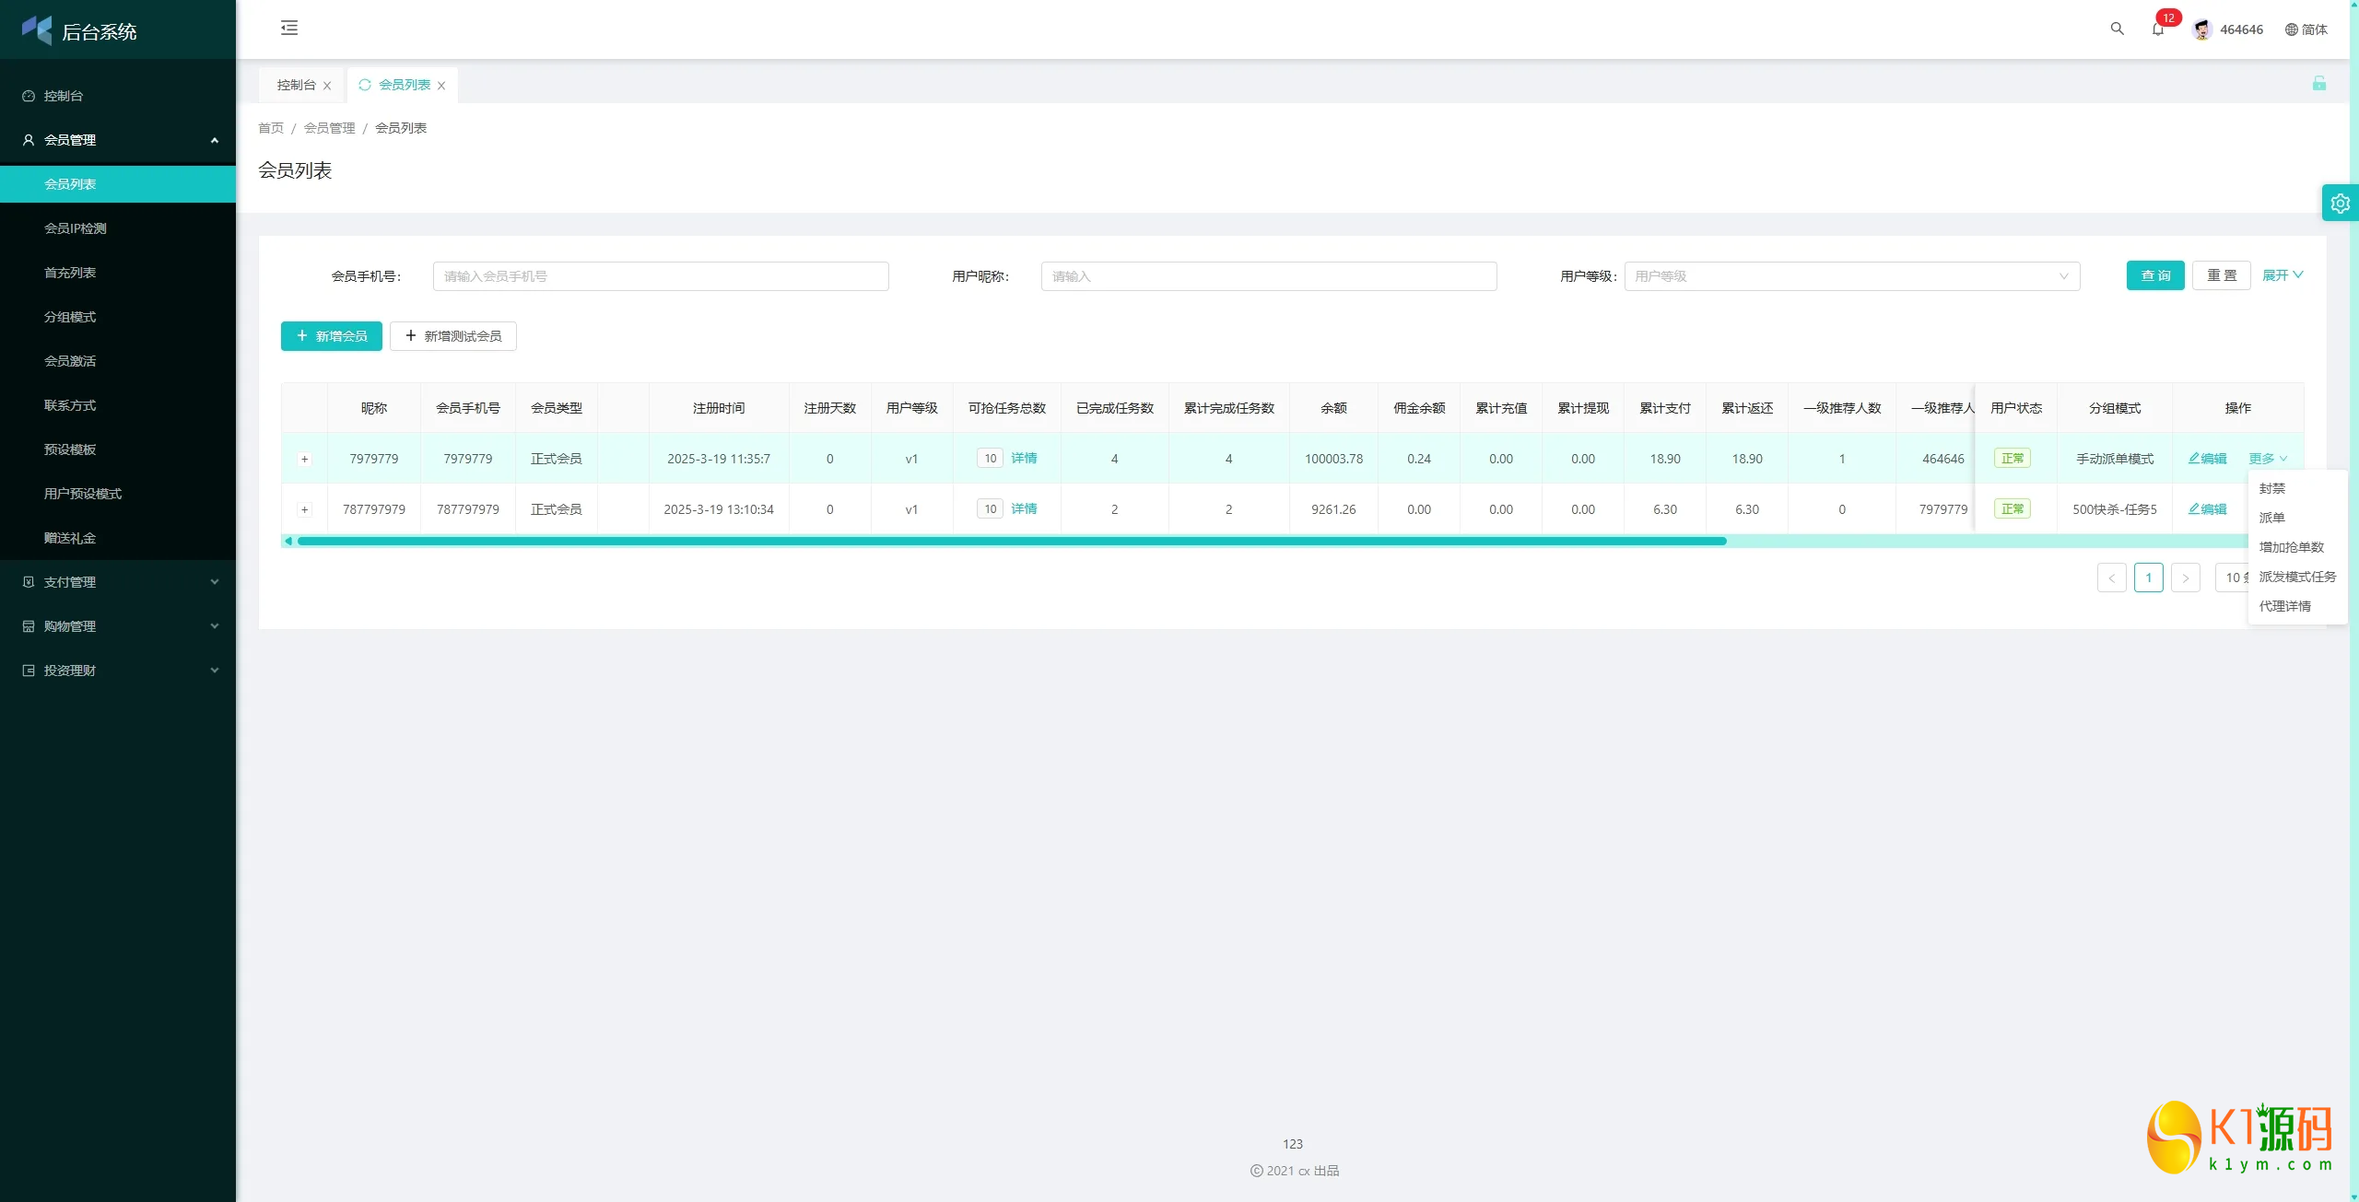Click the refresh icon on 会员列表 tab
The height and width of the screenshot is (1202, 2359).
[x=365, y=85]
